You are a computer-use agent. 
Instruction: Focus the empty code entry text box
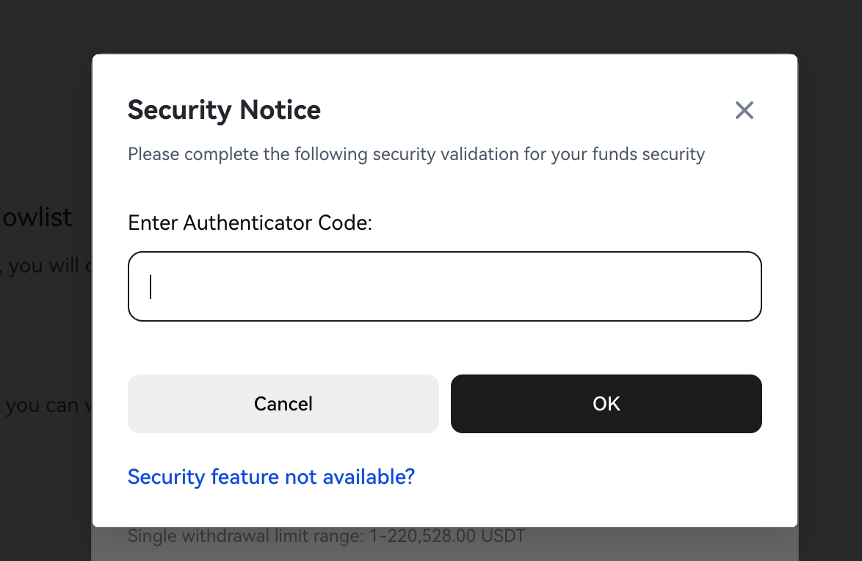[444, 286]
